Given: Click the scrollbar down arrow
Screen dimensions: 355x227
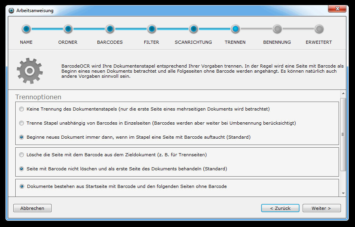Looking at the screenshot, I should coord(343,193).
